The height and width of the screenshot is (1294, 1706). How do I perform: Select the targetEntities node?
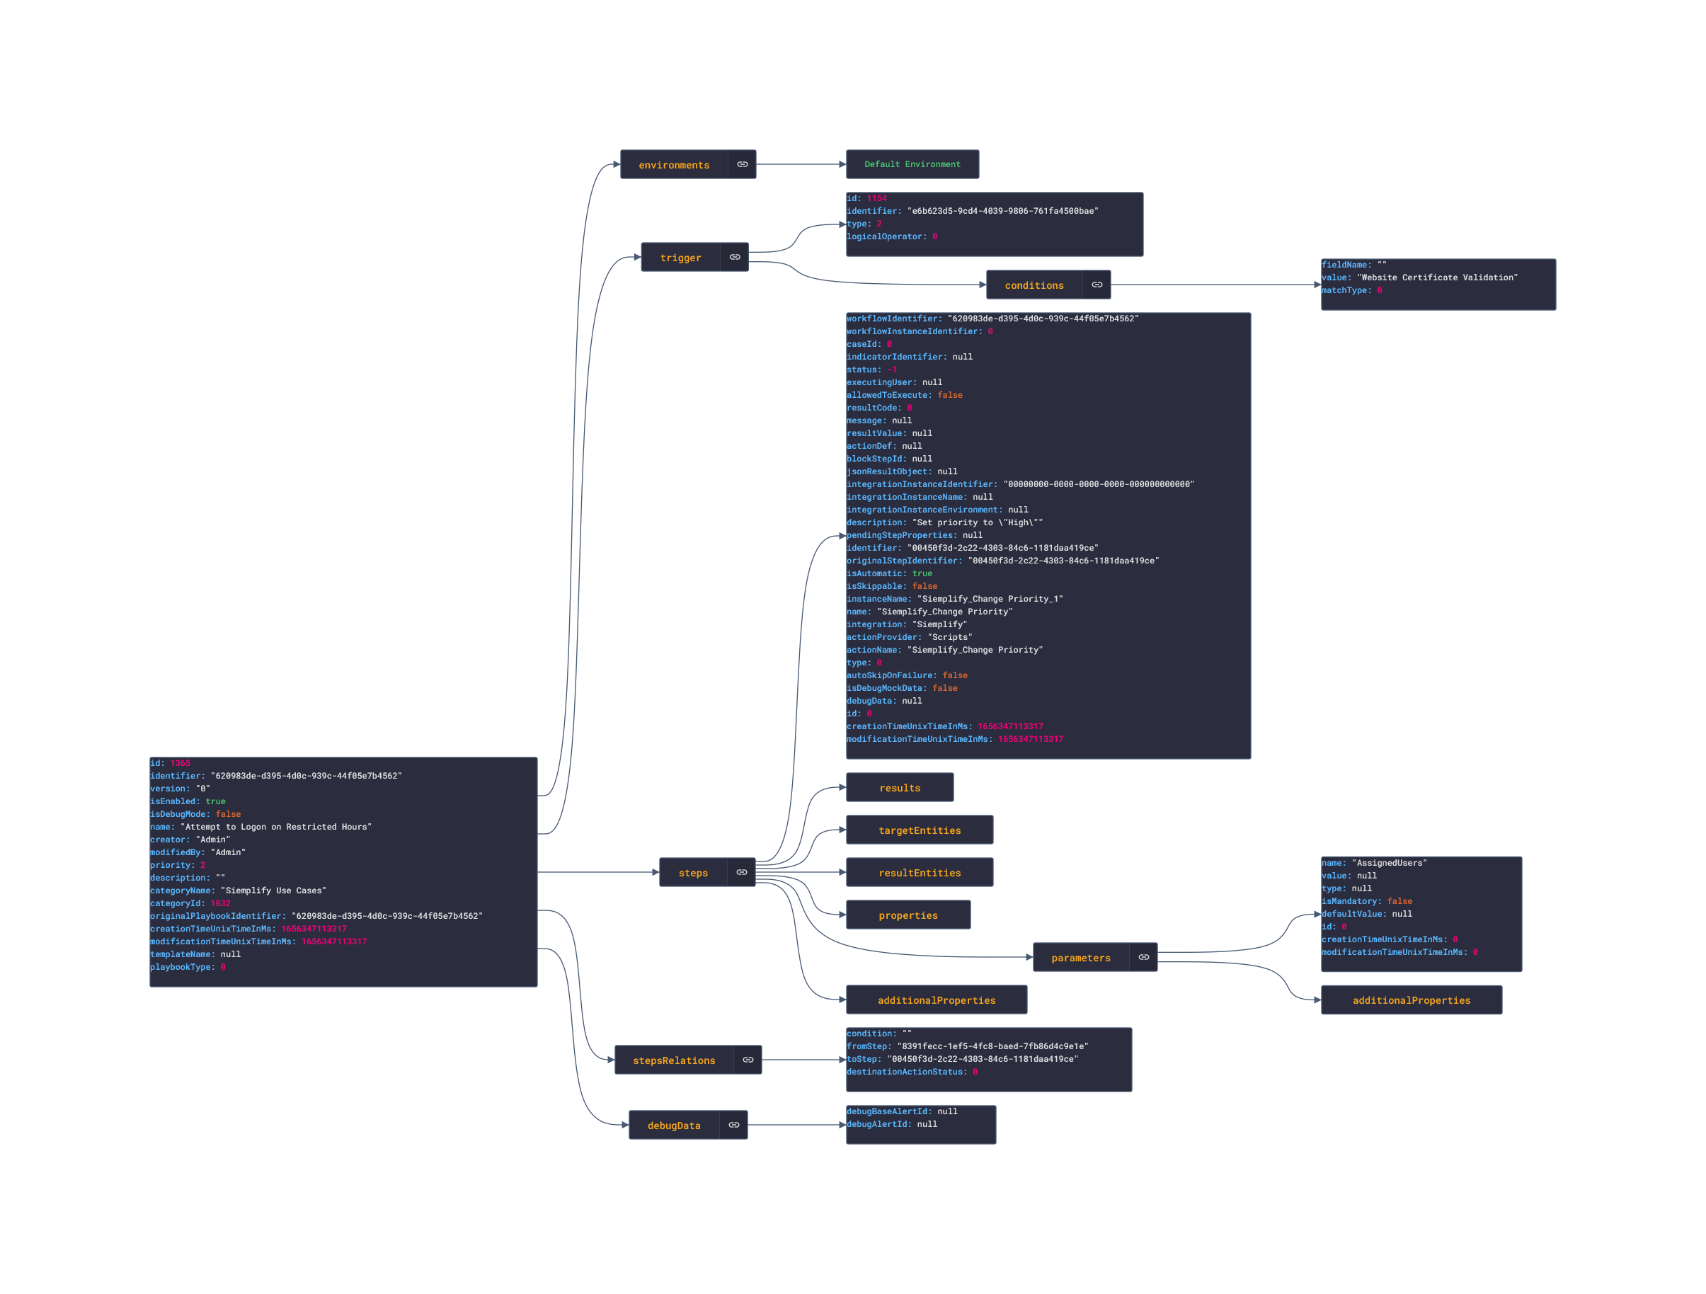point(920,830)
